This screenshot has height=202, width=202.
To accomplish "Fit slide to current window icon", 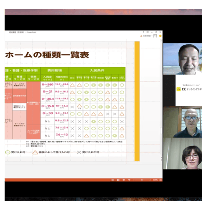I will (161, 180).
